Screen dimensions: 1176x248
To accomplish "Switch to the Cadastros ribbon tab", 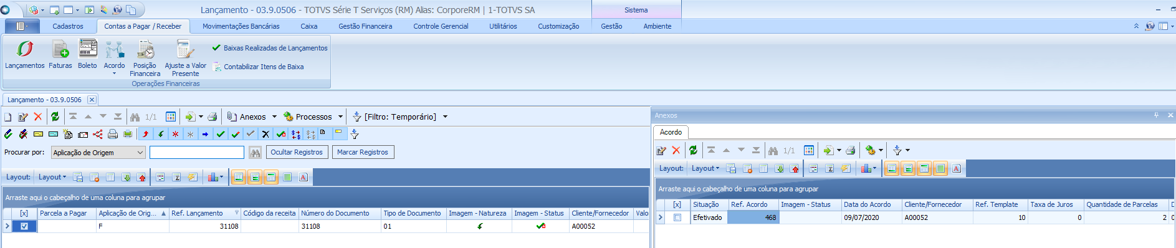I will 68,26.
